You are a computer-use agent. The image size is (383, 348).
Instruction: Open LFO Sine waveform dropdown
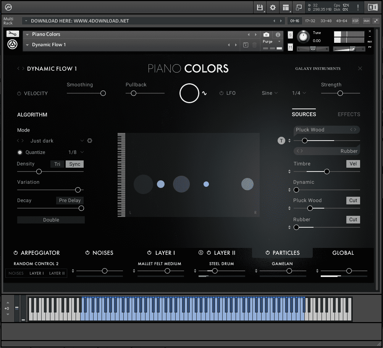tap(270, 93)
